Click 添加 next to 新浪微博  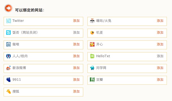tap(76, 68)
